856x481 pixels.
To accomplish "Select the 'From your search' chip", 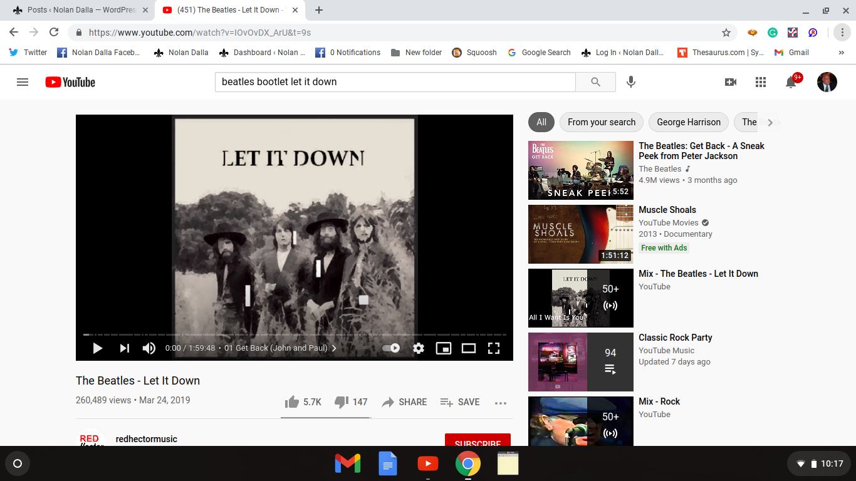I will [602, 122].
